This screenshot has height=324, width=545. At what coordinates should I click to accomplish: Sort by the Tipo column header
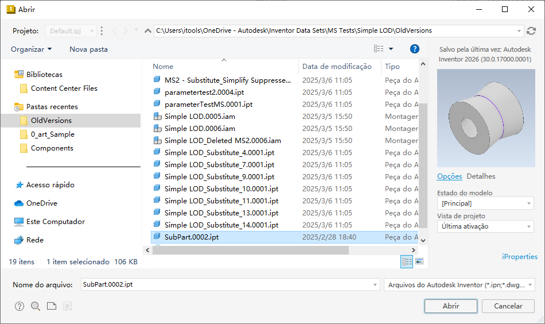point(392,67)
